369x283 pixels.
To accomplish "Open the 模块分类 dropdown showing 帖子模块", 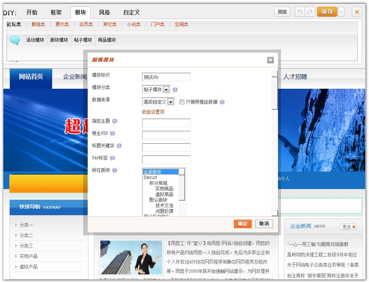I will coord(166,89).
